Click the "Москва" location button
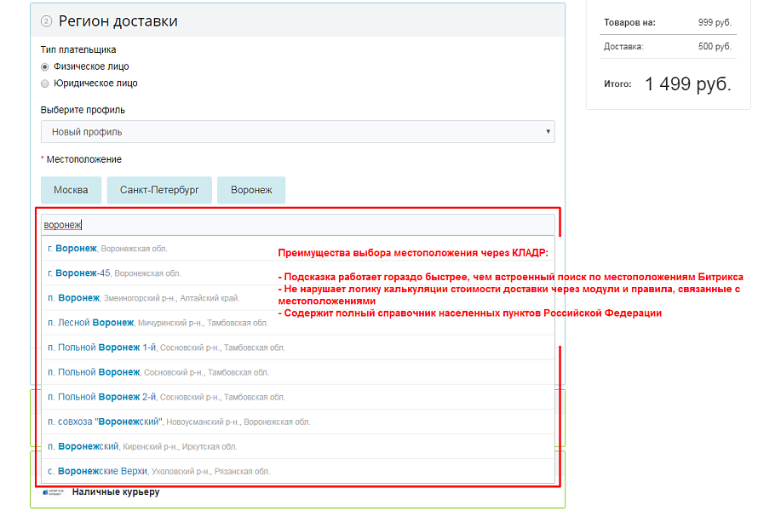The image size is (781, 511). 70,190
